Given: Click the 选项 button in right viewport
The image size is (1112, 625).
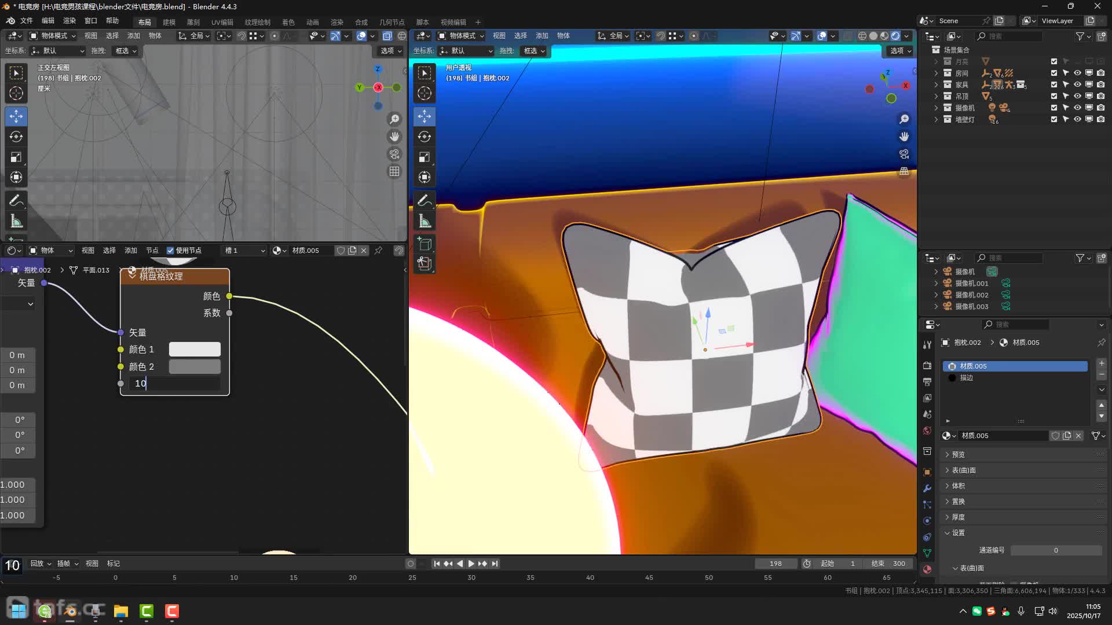Looking at the screenshot, I should click(x=900, y=51).
